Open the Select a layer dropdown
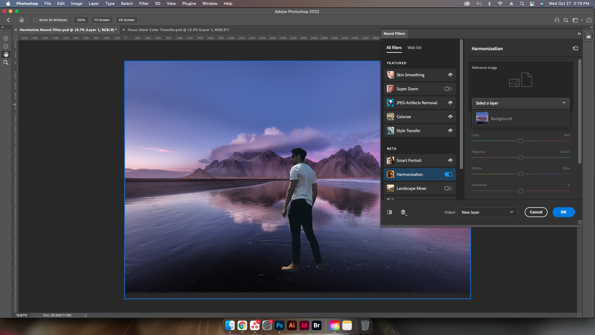The width and height of the screenshot is (595, 335). click(x=521, y=103)
